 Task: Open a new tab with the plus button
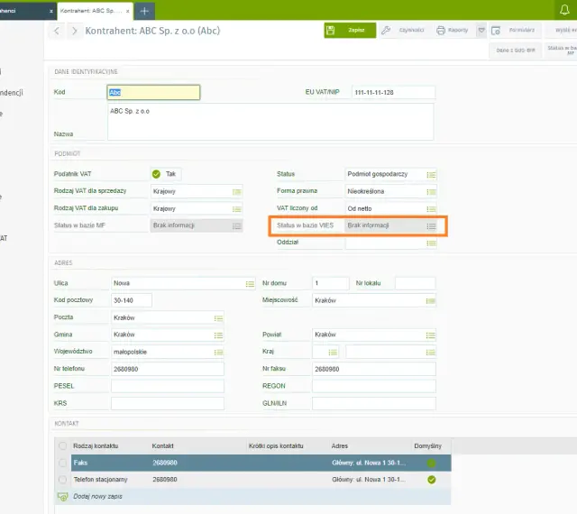coord(144,11)
